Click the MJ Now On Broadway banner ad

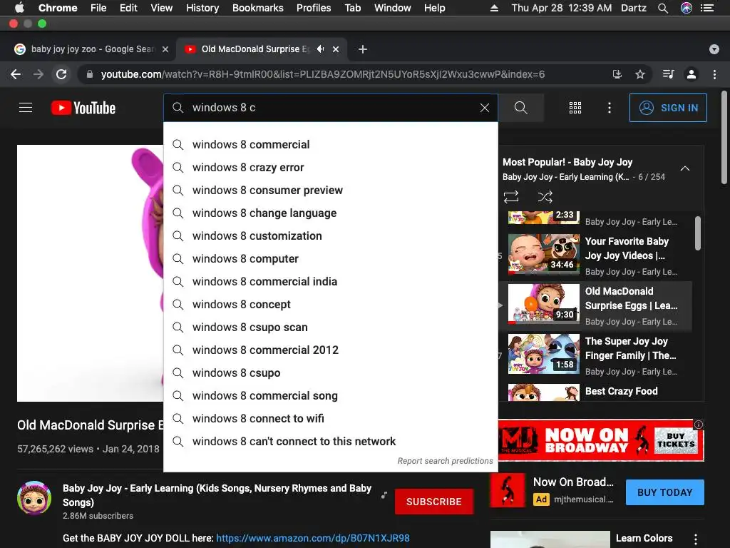(601, 440)
